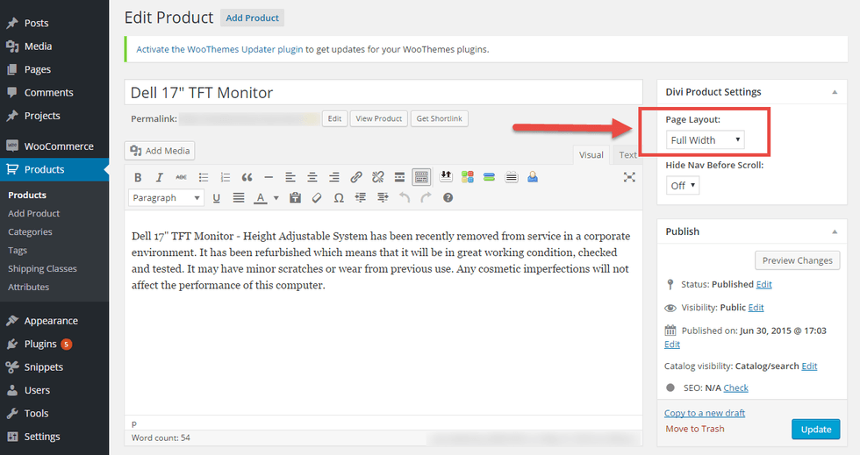Underline the selected text

point(217,198)
